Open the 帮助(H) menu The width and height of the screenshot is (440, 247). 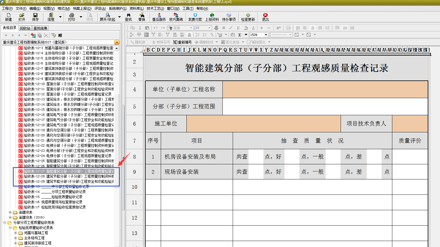tap(202, 9)
